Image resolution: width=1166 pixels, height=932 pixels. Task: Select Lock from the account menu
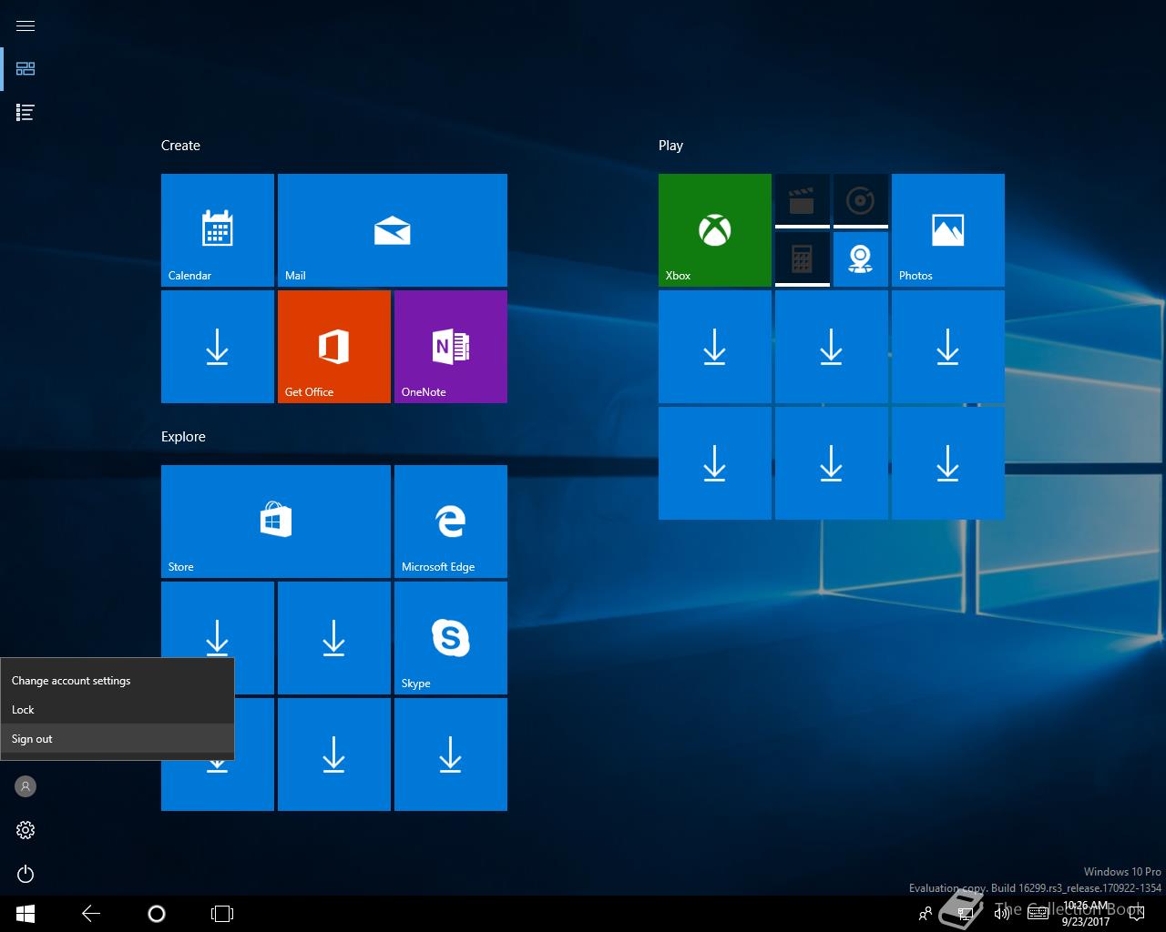(118, 710)
